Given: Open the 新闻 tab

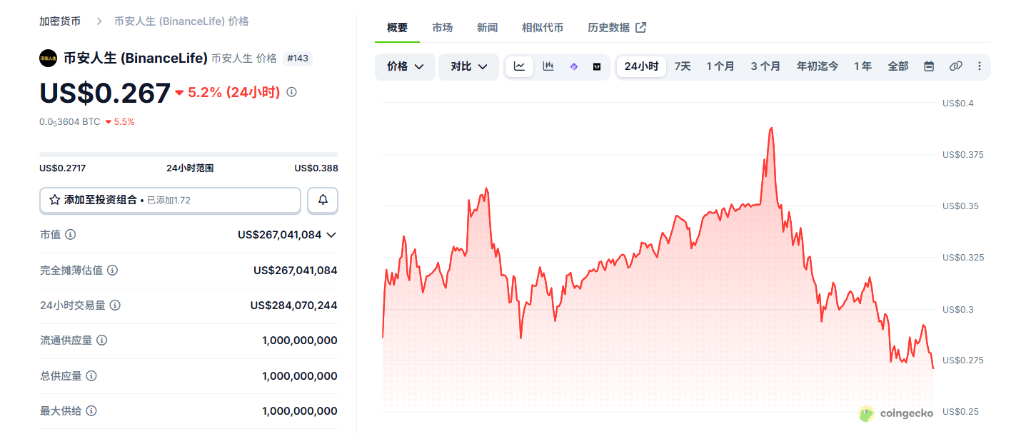Looking at the screenshot, I should pyautogui.click(x=487, y=28).
